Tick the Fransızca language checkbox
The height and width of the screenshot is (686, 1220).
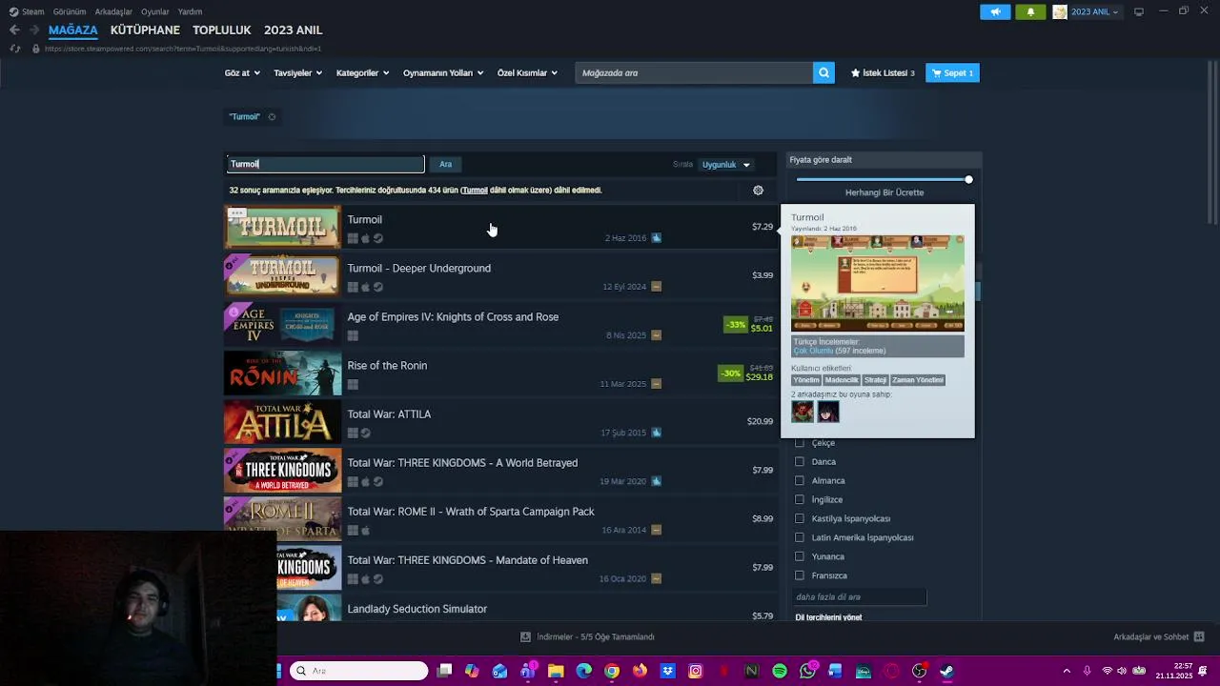800,575
